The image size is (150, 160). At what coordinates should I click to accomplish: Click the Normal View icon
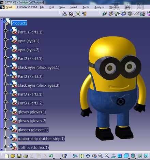click(x=113, y=156)
